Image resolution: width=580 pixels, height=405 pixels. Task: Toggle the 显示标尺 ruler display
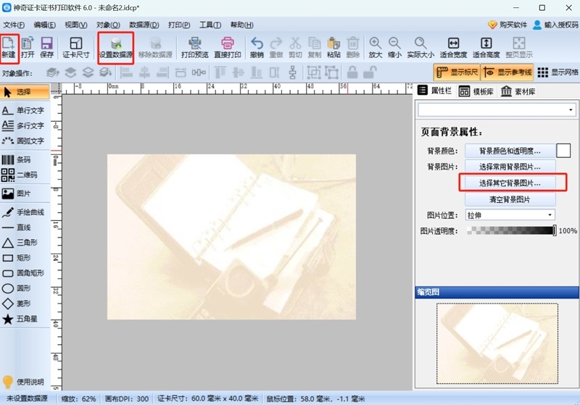[457, 72]
